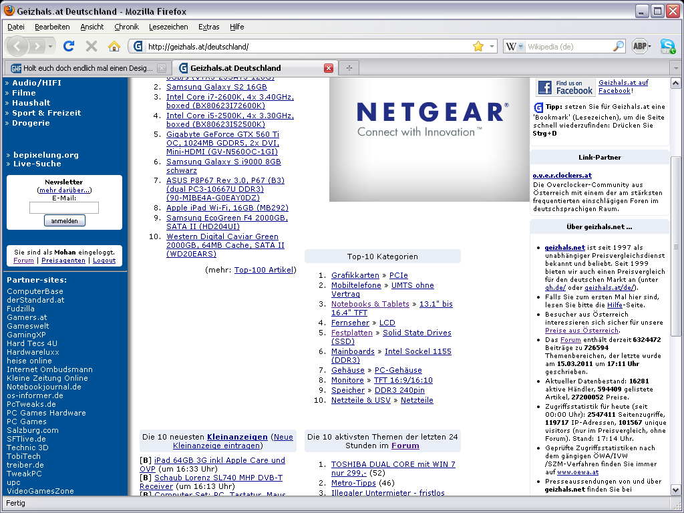The height and width of the screenshot is (513, 684).
Task: Open the Metro-Tipps forum topic
Action: coord(353,483)
